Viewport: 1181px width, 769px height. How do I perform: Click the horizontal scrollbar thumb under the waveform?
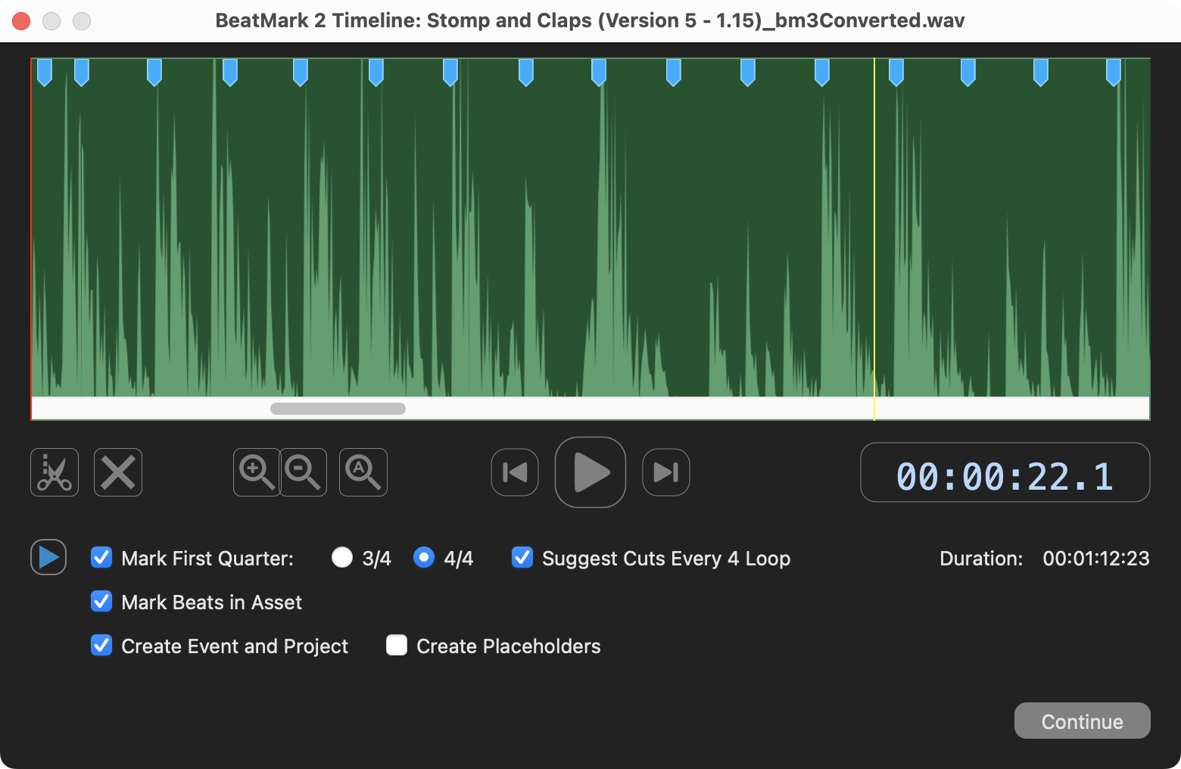tap(338, 409)
